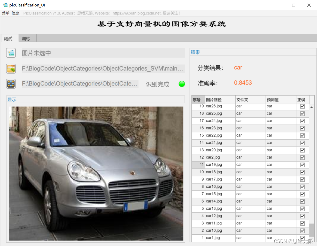Toggle the checkbox in car15.jpg row

coord(303,194)
